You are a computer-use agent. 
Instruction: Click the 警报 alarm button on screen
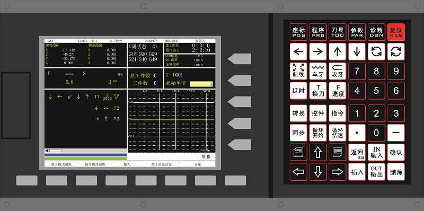tap(206, 156)
